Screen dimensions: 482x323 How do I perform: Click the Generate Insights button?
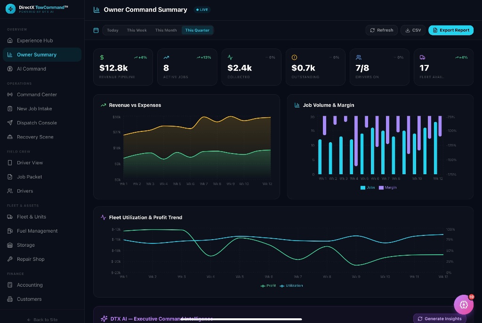[x=440, y=318]
